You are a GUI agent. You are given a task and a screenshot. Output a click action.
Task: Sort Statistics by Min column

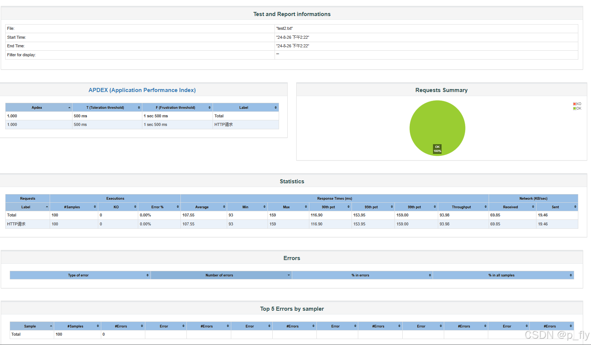247,207
